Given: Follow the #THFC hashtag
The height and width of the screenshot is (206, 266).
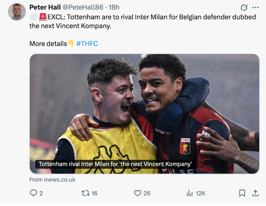Looking at the screenshot, I should coord(87,44).
